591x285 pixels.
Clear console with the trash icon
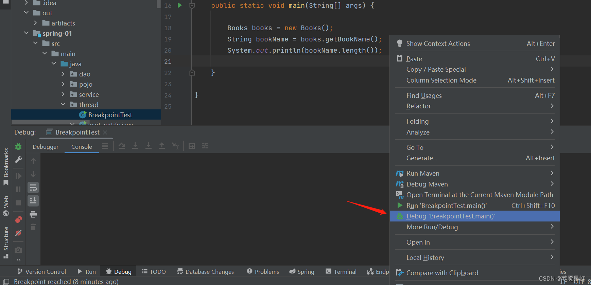33,227
